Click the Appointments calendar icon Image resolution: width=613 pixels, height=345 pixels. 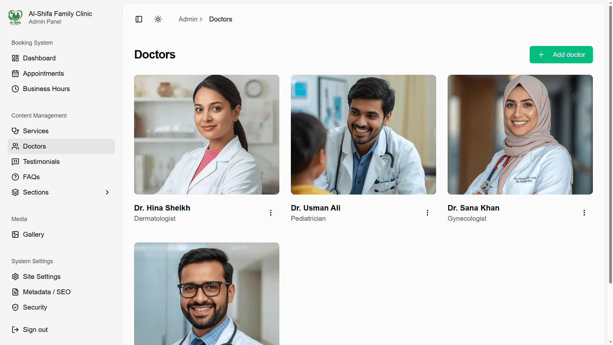coord(15,73)
